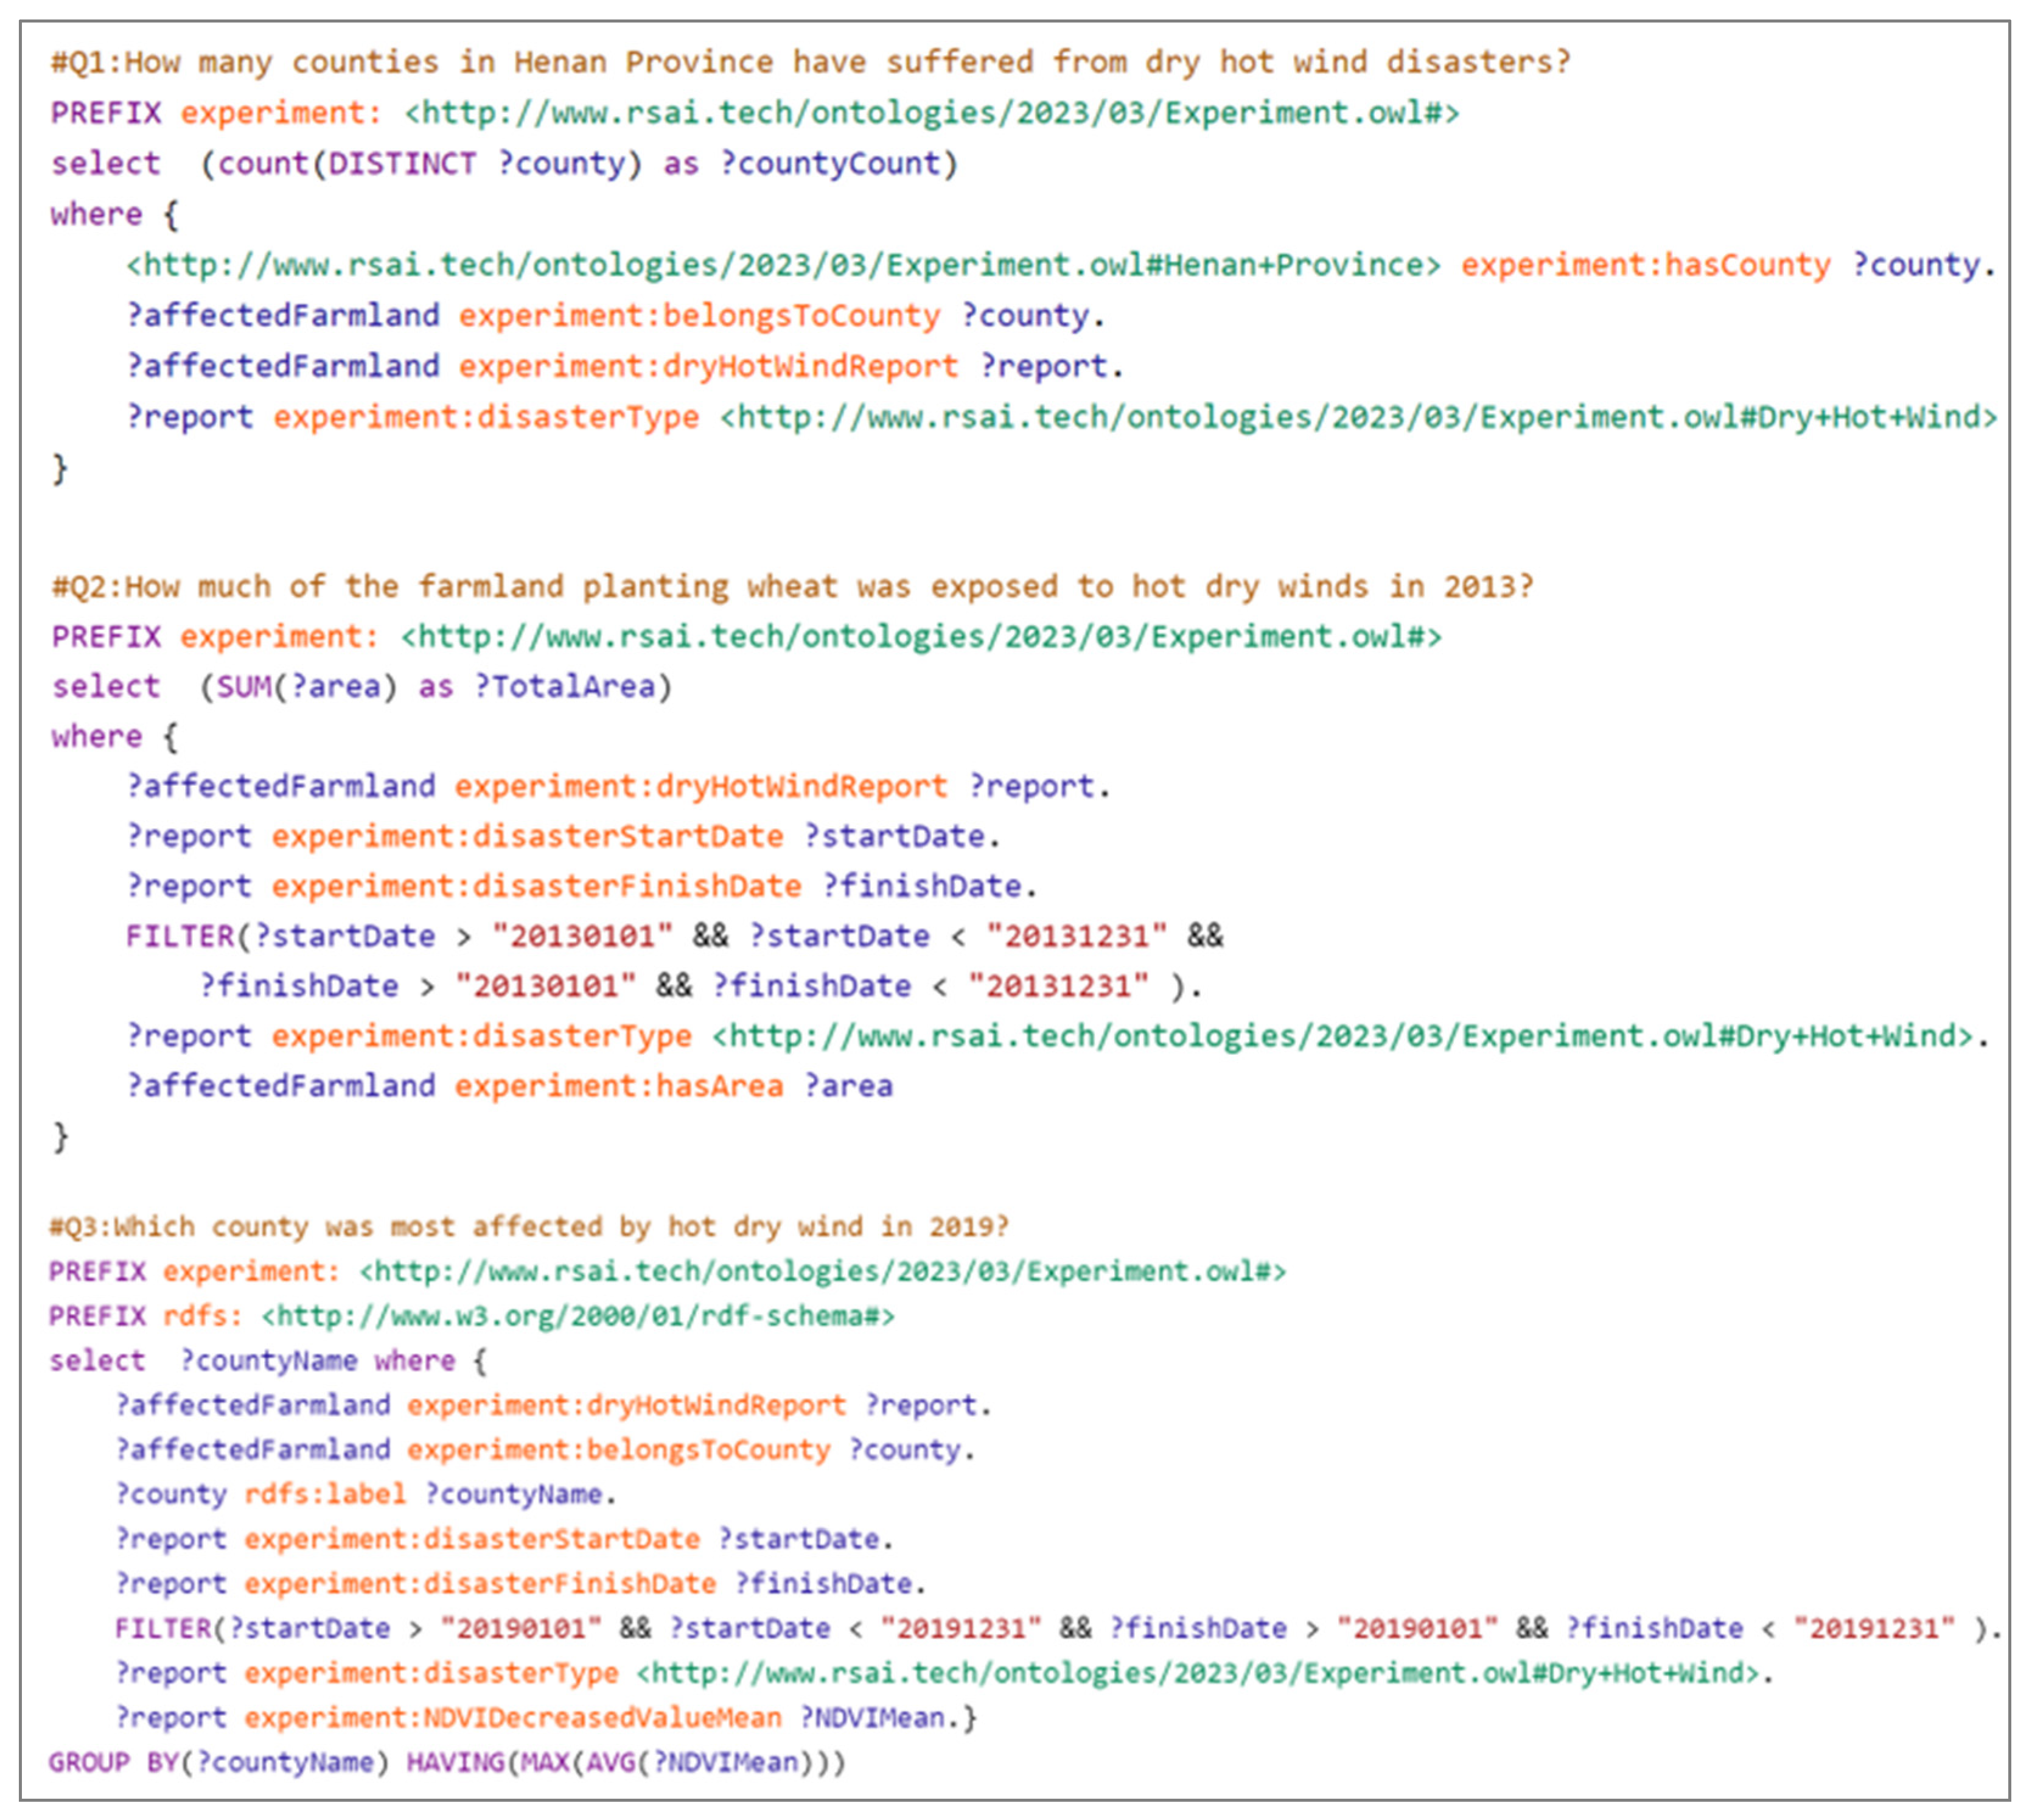
Task: Click the HAVING keyword in last line
Action: 455,1762
